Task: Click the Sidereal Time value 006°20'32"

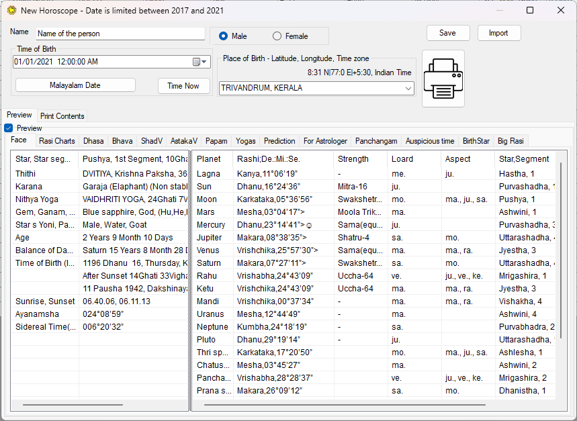Action: point(103,327)
